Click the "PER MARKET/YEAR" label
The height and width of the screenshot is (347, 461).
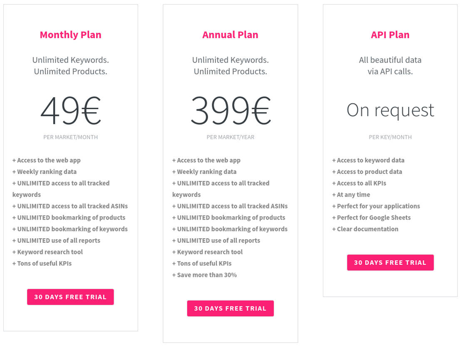(x=230, y=137)
